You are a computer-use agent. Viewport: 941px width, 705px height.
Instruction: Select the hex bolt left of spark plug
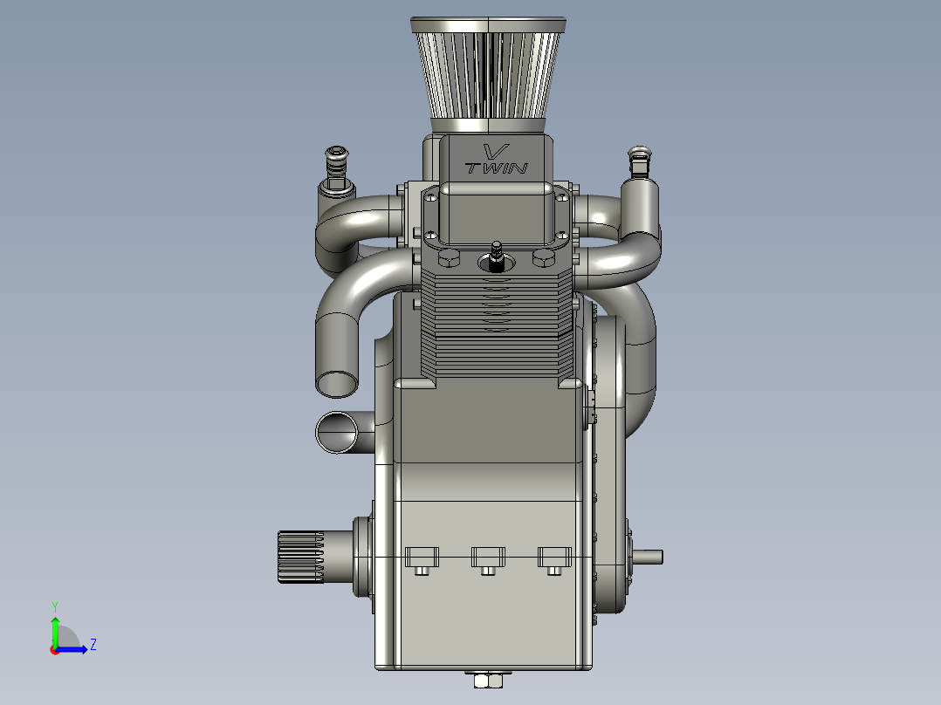coord(449,258)
